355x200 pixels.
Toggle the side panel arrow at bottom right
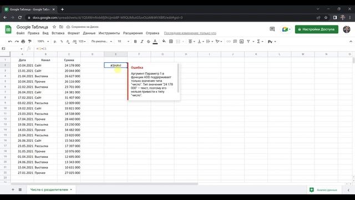(348, 190)
